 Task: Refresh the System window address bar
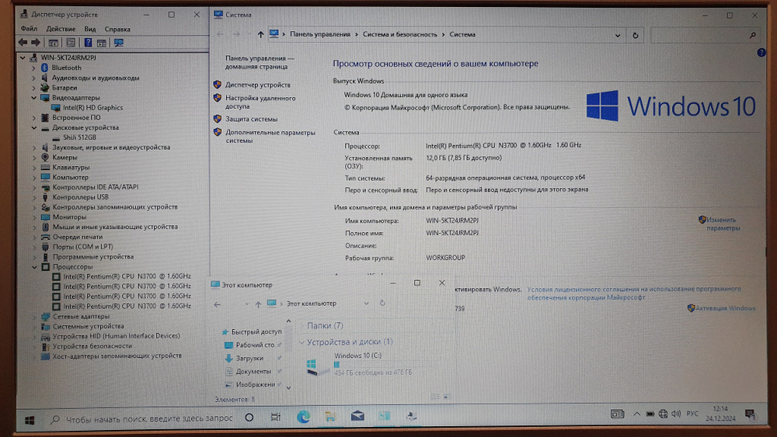(x=636, y=35)
